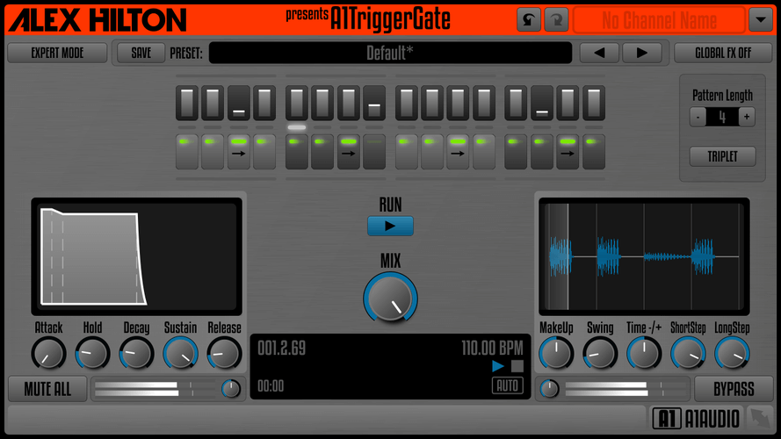Open the channel name dropdown arrow
Screen dimensions: 781x439
coord(761,20)
